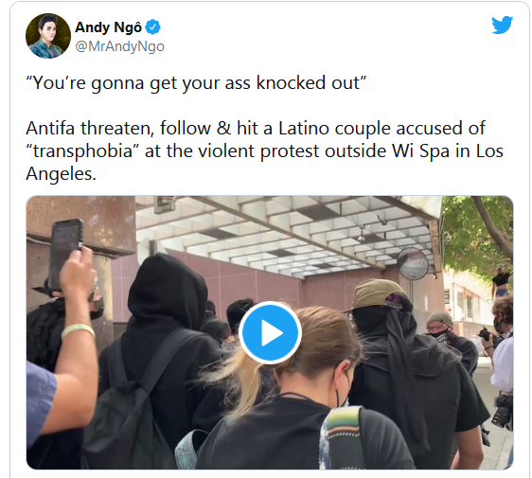Click the black hooded figure in the video
Image resolution: width=532 pixels, height=478 pixels.
coord(163,339)
